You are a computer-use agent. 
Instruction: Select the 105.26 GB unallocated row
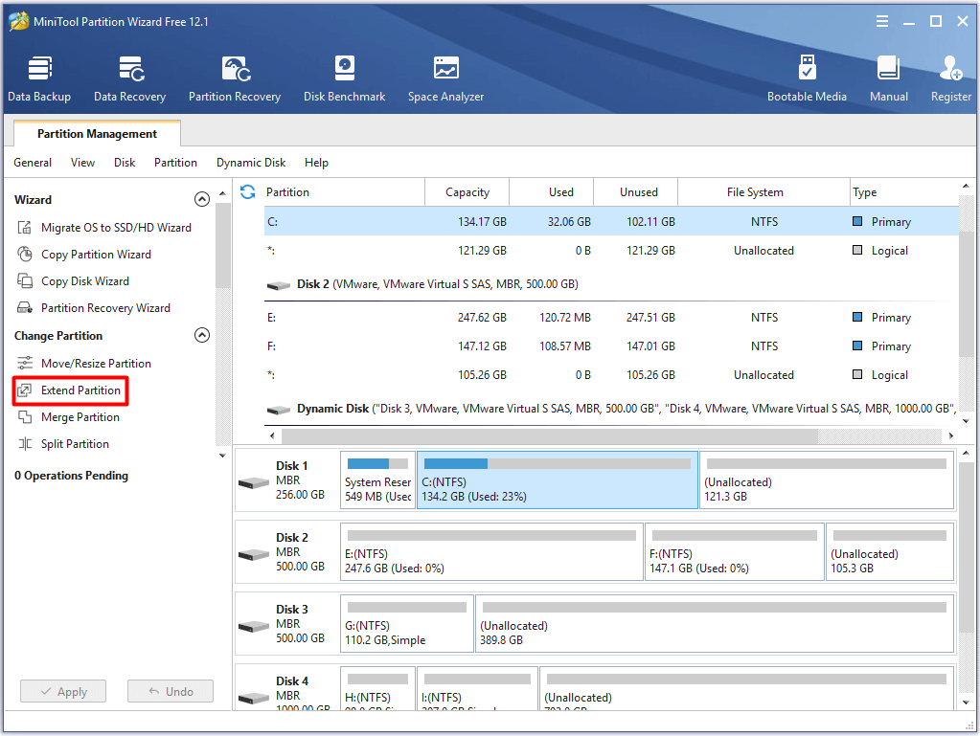(x=611, y=374)
